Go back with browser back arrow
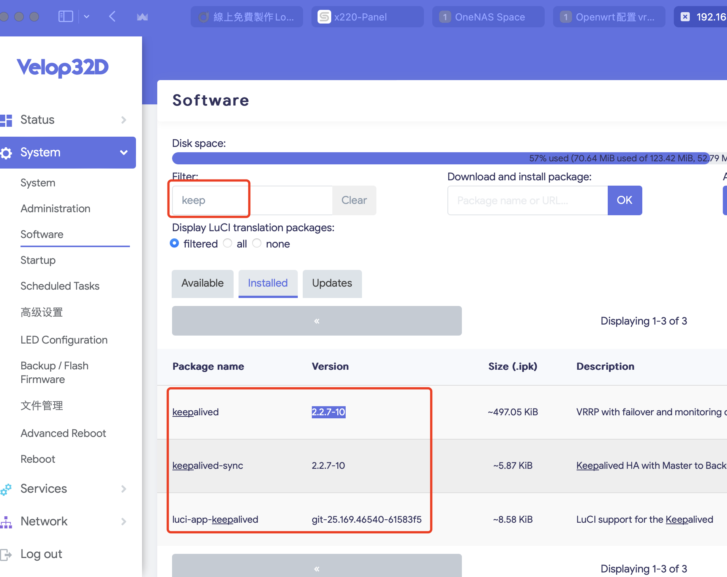This screenshot has width=727, height=577. [112, 17]
